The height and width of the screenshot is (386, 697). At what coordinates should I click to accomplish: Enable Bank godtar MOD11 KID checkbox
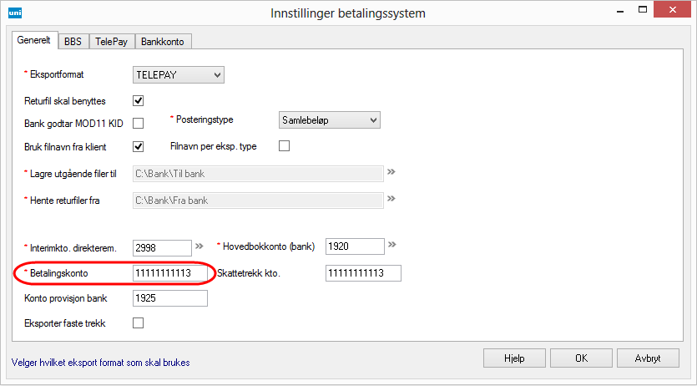[x=139, y=124]
